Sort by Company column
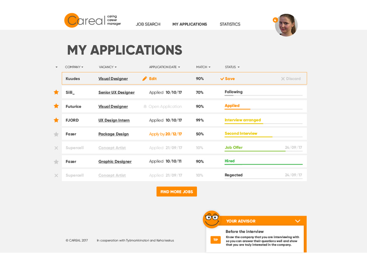Image resolution: width=367 pixels, height=261 pixels. (74, 67)
